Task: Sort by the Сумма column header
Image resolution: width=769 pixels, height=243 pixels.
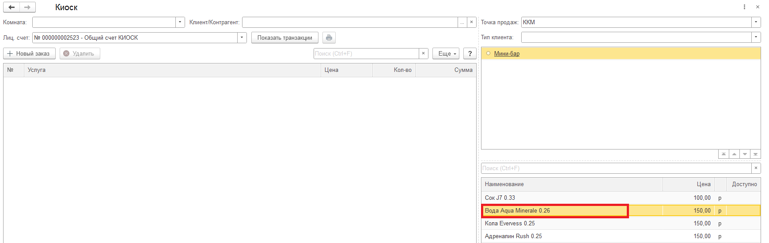Action: click(x=446, y=70)
